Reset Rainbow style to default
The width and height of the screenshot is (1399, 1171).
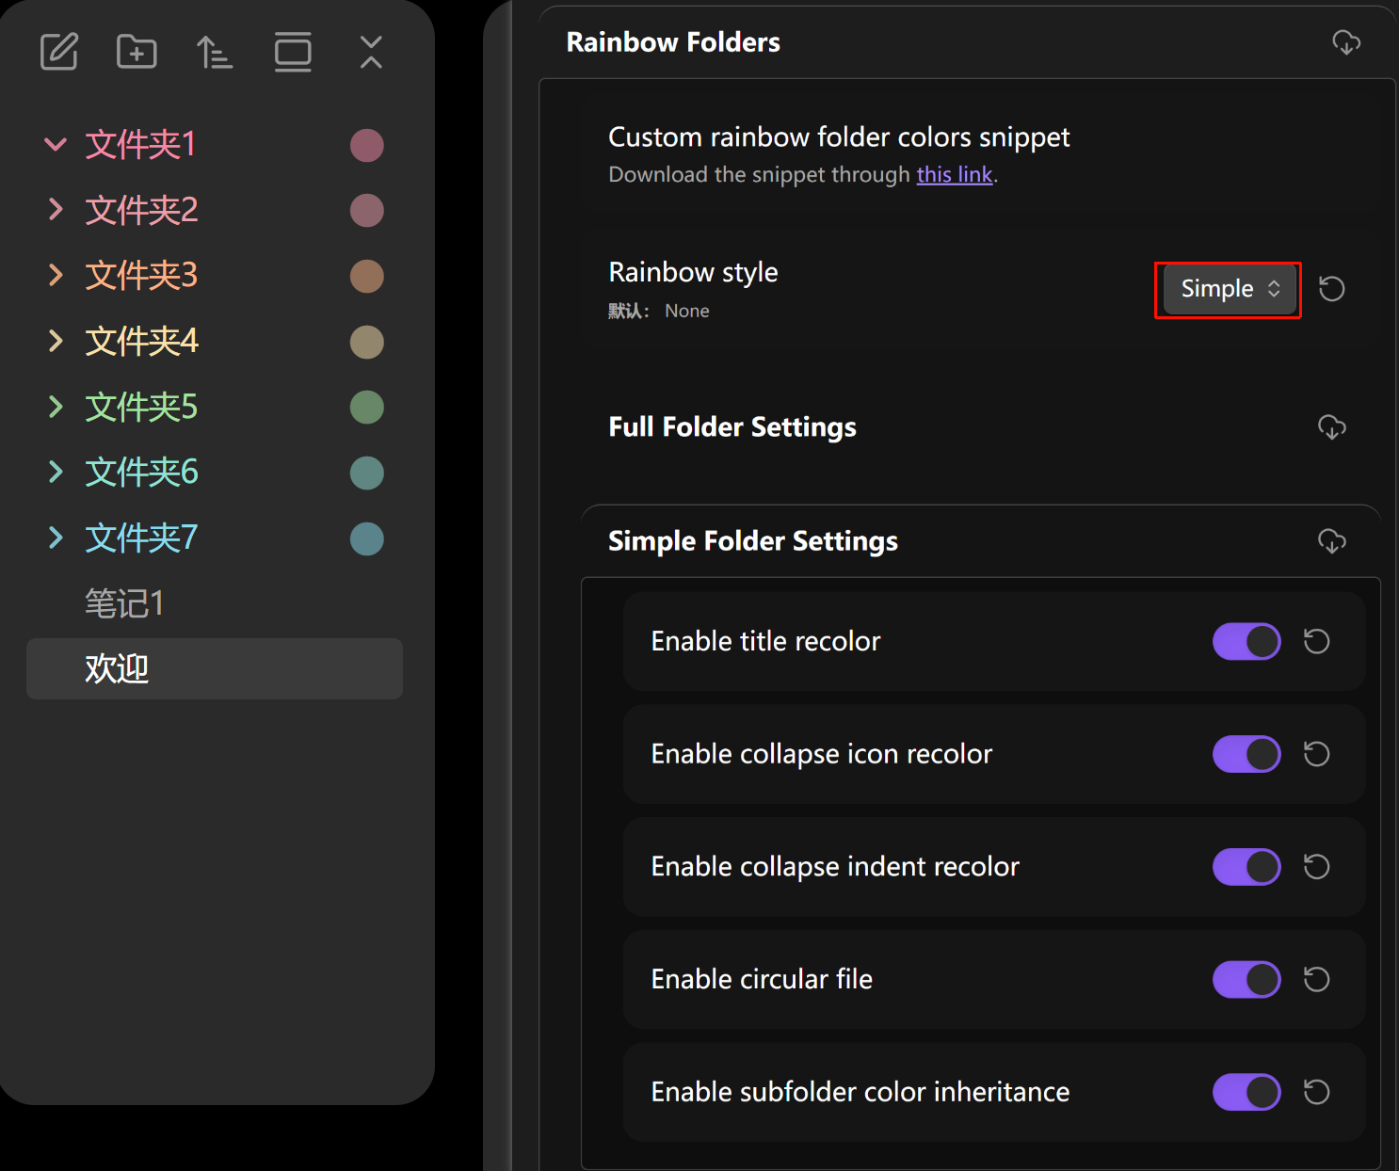tap(1331, 288)
